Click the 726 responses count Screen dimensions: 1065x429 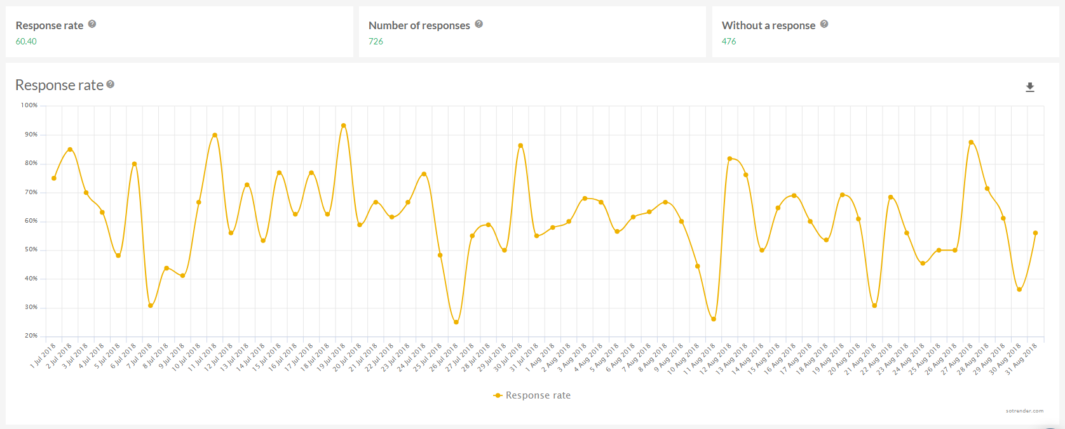pyautogui.click(x=376, y=41)
